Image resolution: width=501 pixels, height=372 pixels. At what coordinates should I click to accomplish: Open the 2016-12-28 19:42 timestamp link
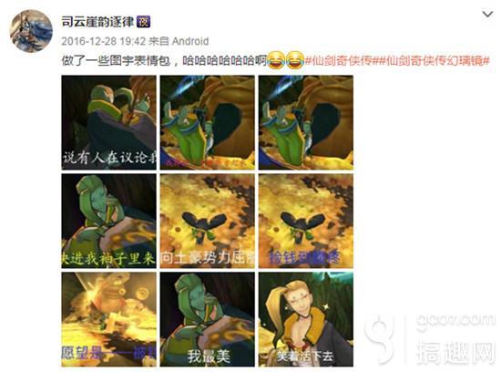click(x=104, y=41)
